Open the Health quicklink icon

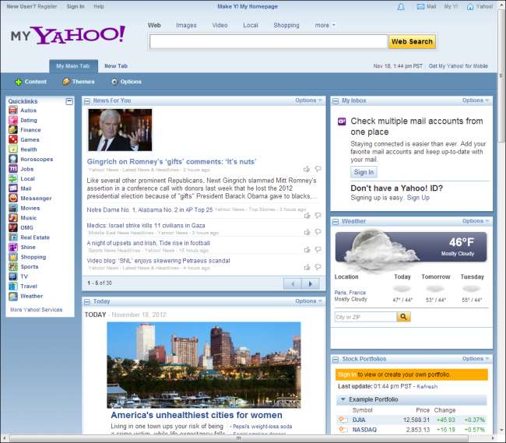tap(13, 149)
